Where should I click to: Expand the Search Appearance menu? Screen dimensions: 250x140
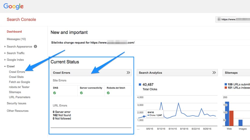[19, 46]
